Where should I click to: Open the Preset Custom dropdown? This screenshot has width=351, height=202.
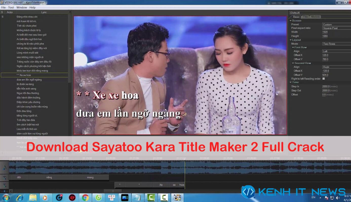tap(337, 24)
